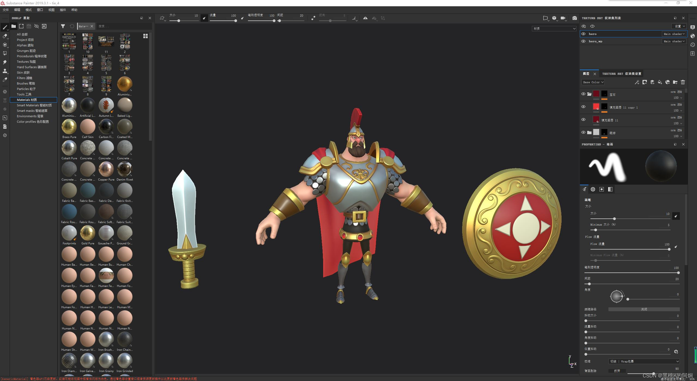This screenshot has height=381, width=697.
Task: Select the Polygon Fill tool
Action: [5, 53]
